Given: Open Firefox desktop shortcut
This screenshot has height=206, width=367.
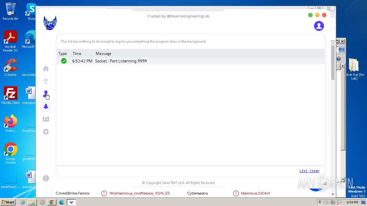Looking at the screenshot, I should (10, 124).
